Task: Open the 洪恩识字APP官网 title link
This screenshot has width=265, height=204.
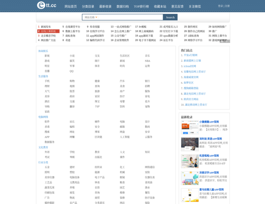Action: [x=209, y=173]
